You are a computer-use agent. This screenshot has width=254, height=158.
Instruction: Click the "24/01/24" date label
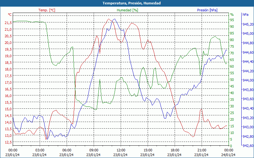click(228, 155)
